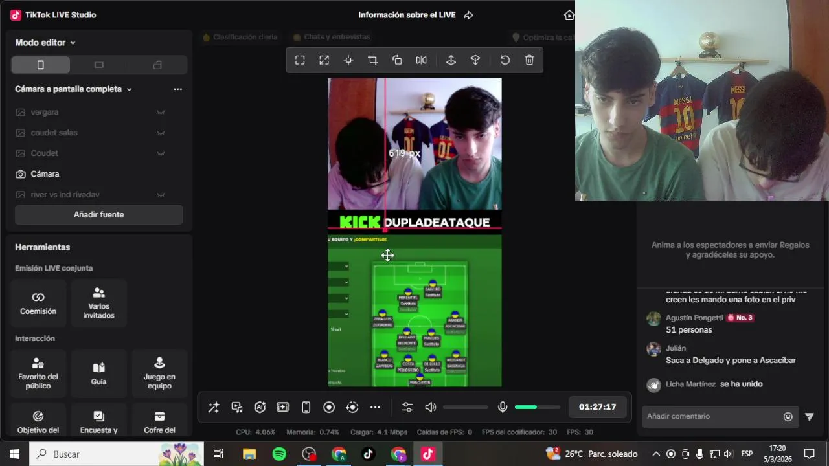Click Agustín Pongetti's comment username
Viewport: 829px width, 466px height.
694,318
